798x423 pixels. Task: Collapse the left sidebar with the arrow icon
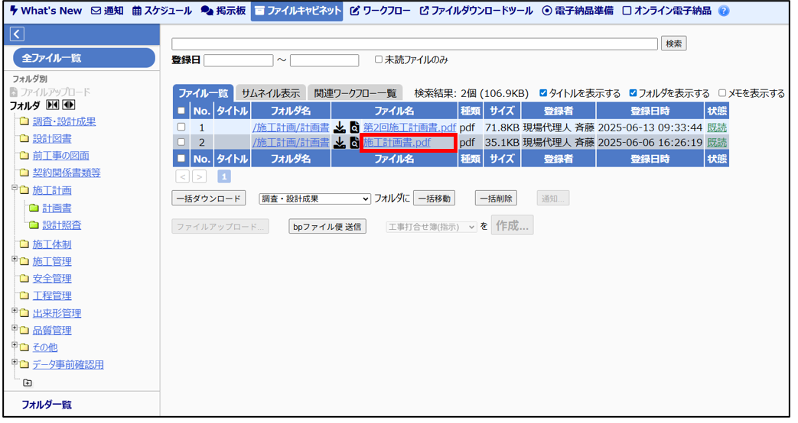point(18,34)
